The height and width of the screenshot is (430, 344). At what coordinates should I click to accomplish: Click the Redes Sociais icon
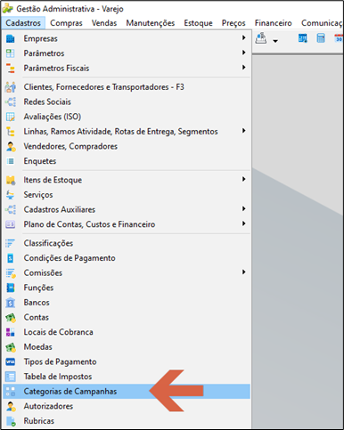(11, 101)
